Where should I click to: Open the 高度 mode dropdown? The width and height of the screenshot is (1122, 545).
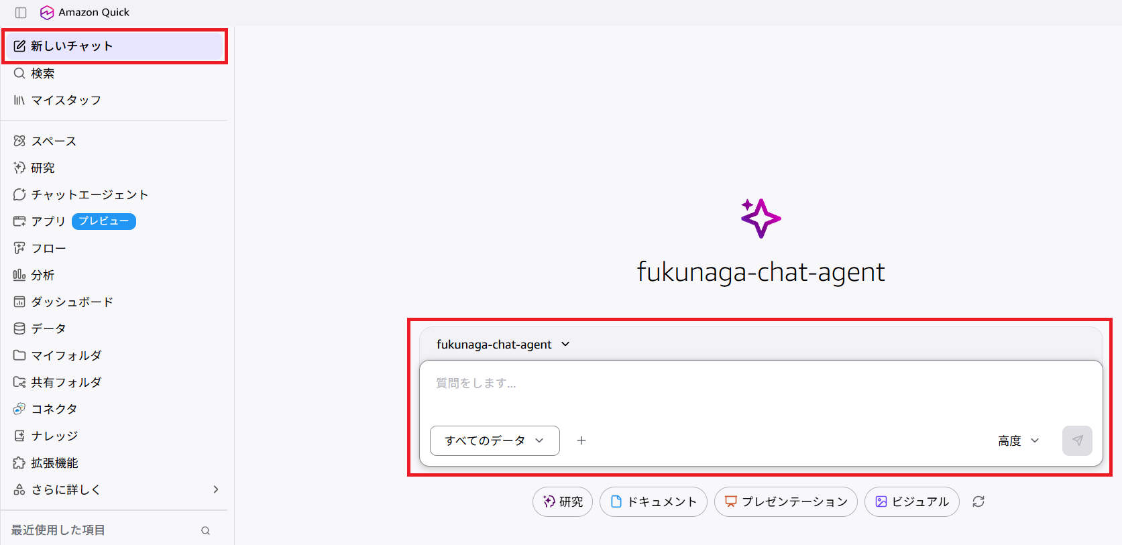click(1018, 440)
